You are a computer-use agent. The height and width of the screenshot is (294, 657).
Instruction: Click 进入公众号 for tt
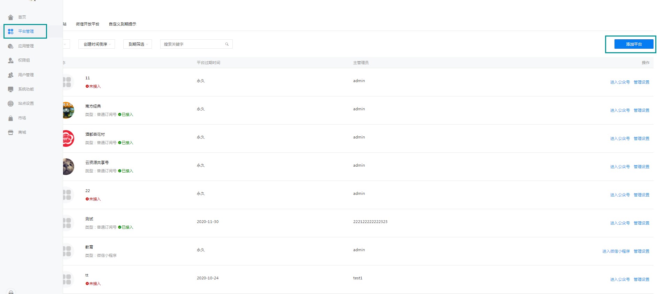(620, 279)
